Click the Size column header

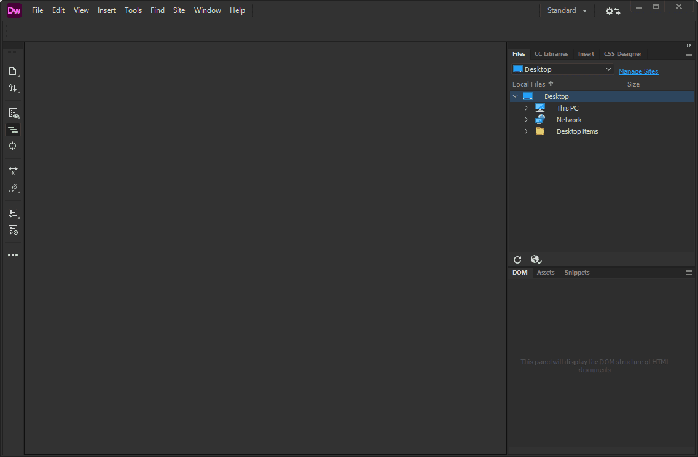tap(633, 84)
